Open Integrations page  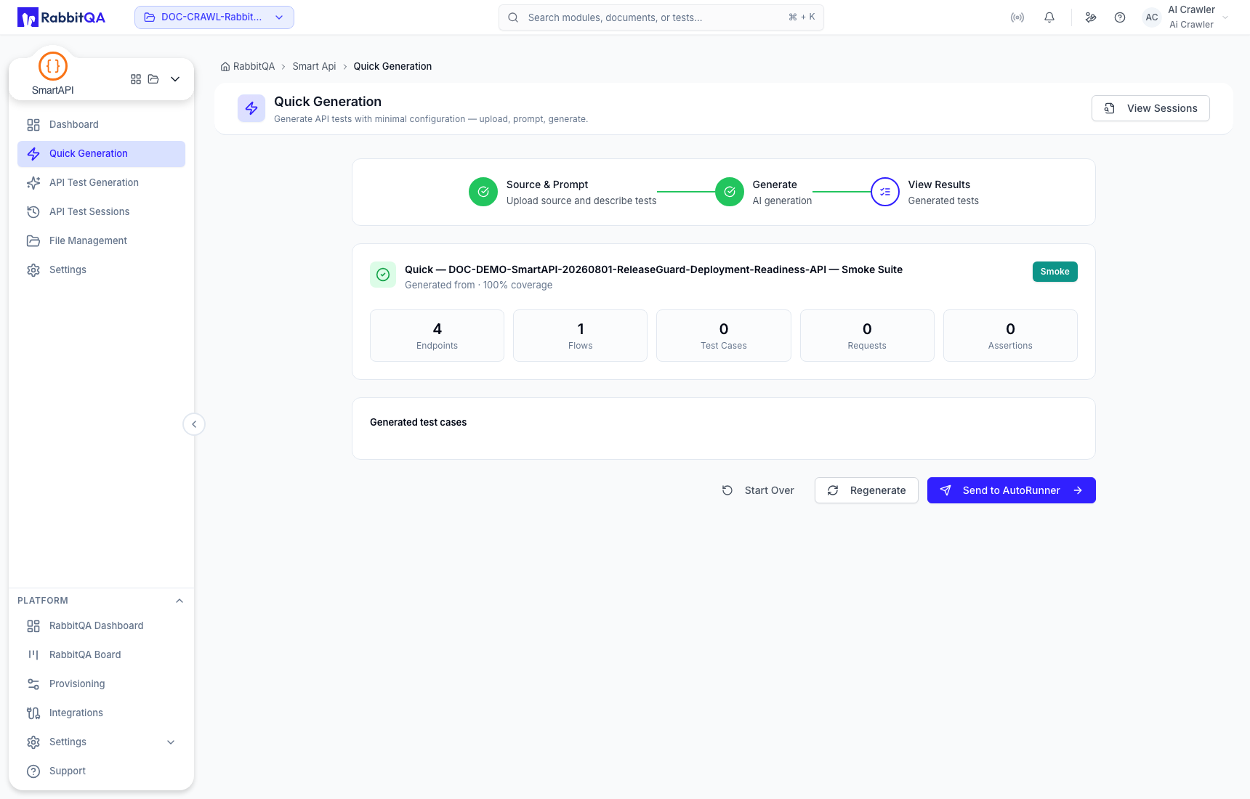(x=101, y=713)
